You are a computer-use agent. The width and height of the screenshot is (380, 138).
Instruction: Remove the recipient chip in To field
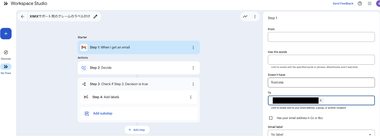pyautogui.click(x=321, y=101)
